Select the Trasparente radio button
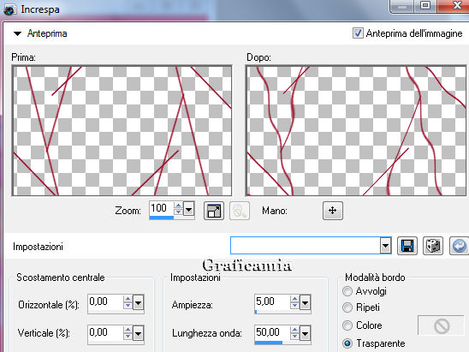This screenshot has height=352, width=469. point(347,343)
